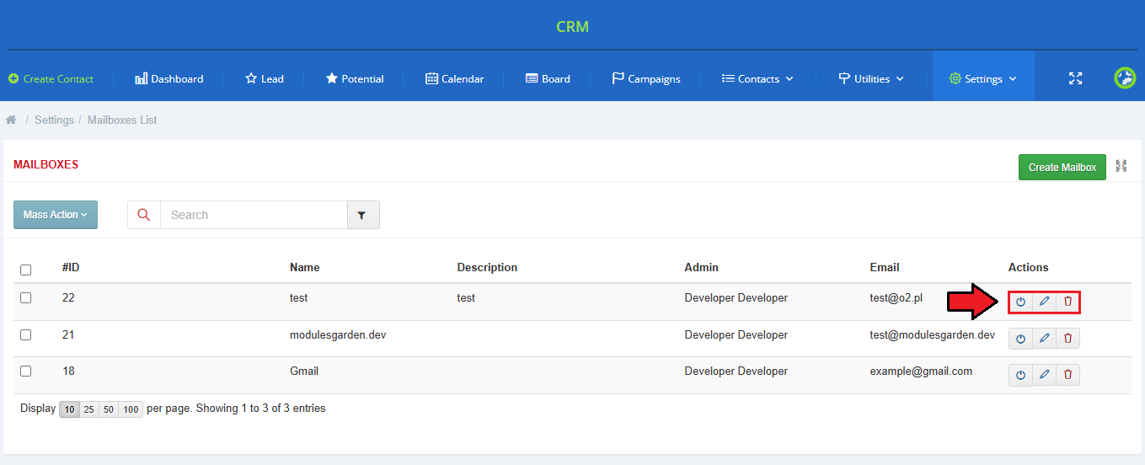This screenshot has width=1145, height=465.
Task: Edit the test@o2.pl mailbox with pencil icon
Action: (1044, 302)
